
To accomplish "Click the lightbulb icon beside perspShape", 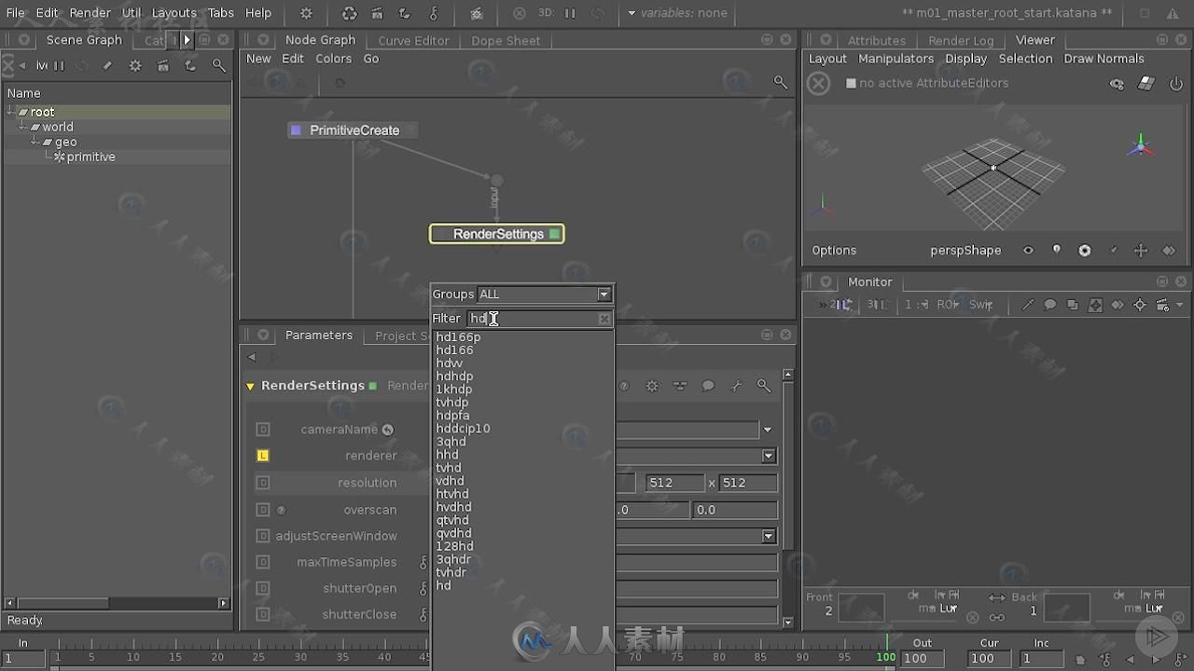I will pyautogui.click(x=1057, y=250).
